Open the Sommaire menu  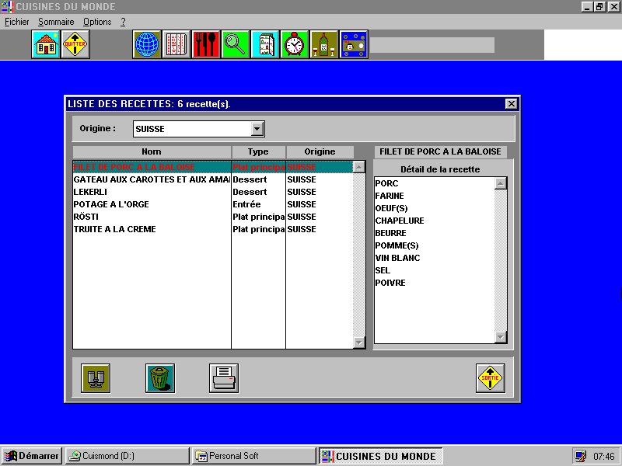click(56, 22)
